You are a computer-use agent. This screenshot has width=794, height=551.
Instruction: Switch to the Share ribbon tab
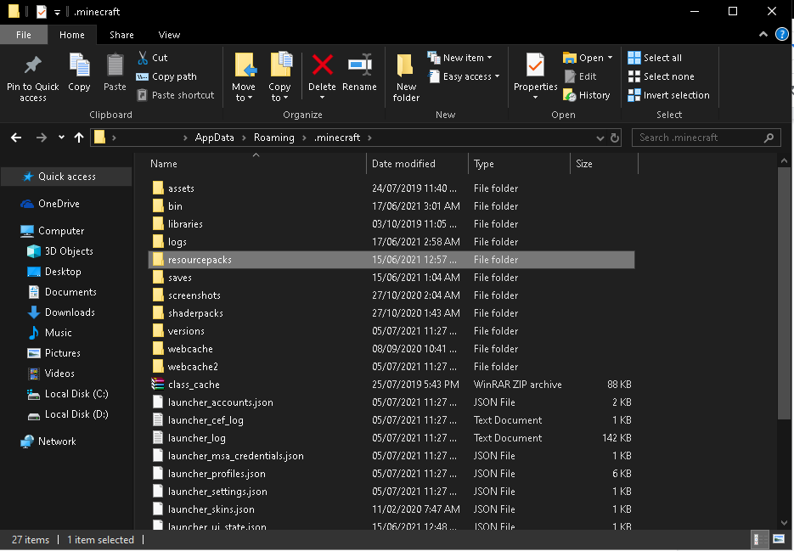click(121, 35)
